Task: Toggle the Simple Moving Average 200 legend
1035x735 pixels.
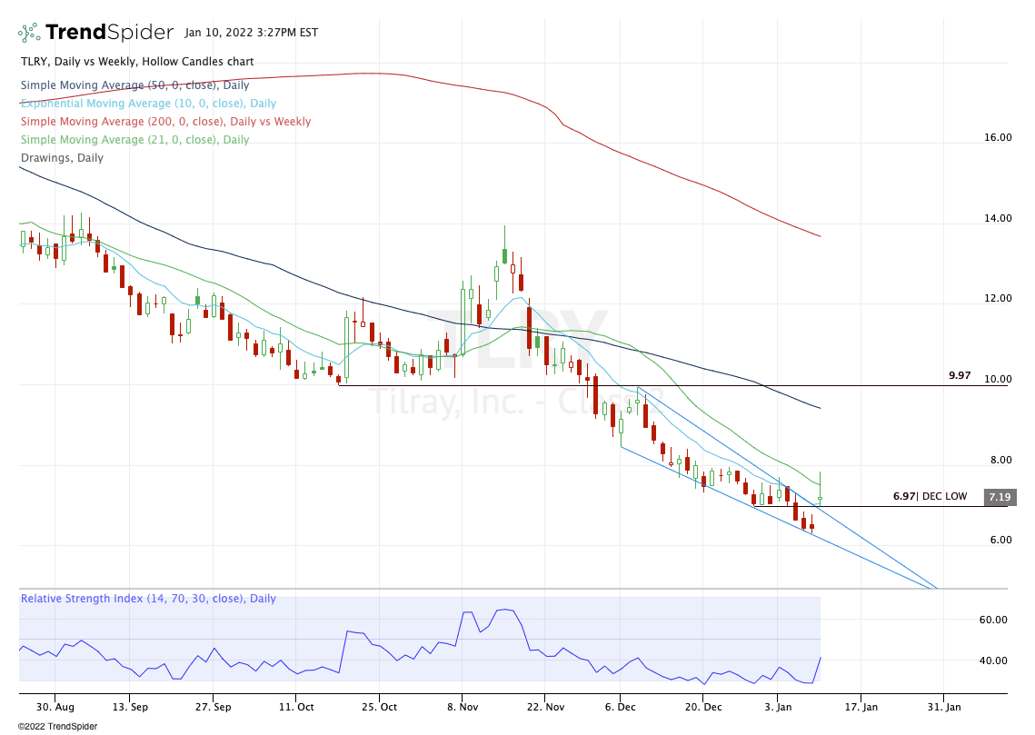Action: pos(165,122)
